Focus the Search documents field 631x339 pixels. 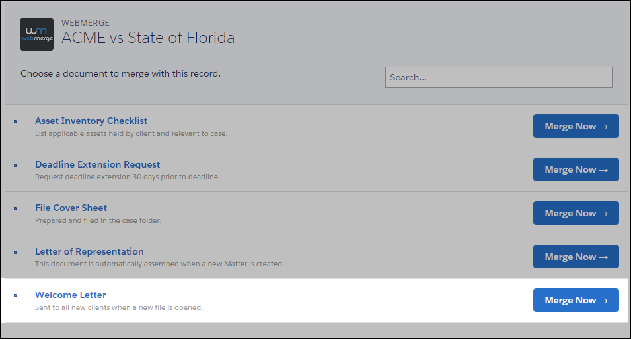[x=499, y=77]
